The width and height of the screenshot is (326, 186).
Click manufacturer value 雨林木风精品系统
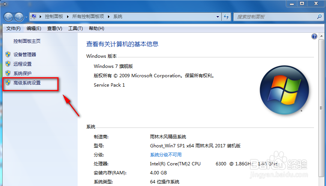point(168,137)
